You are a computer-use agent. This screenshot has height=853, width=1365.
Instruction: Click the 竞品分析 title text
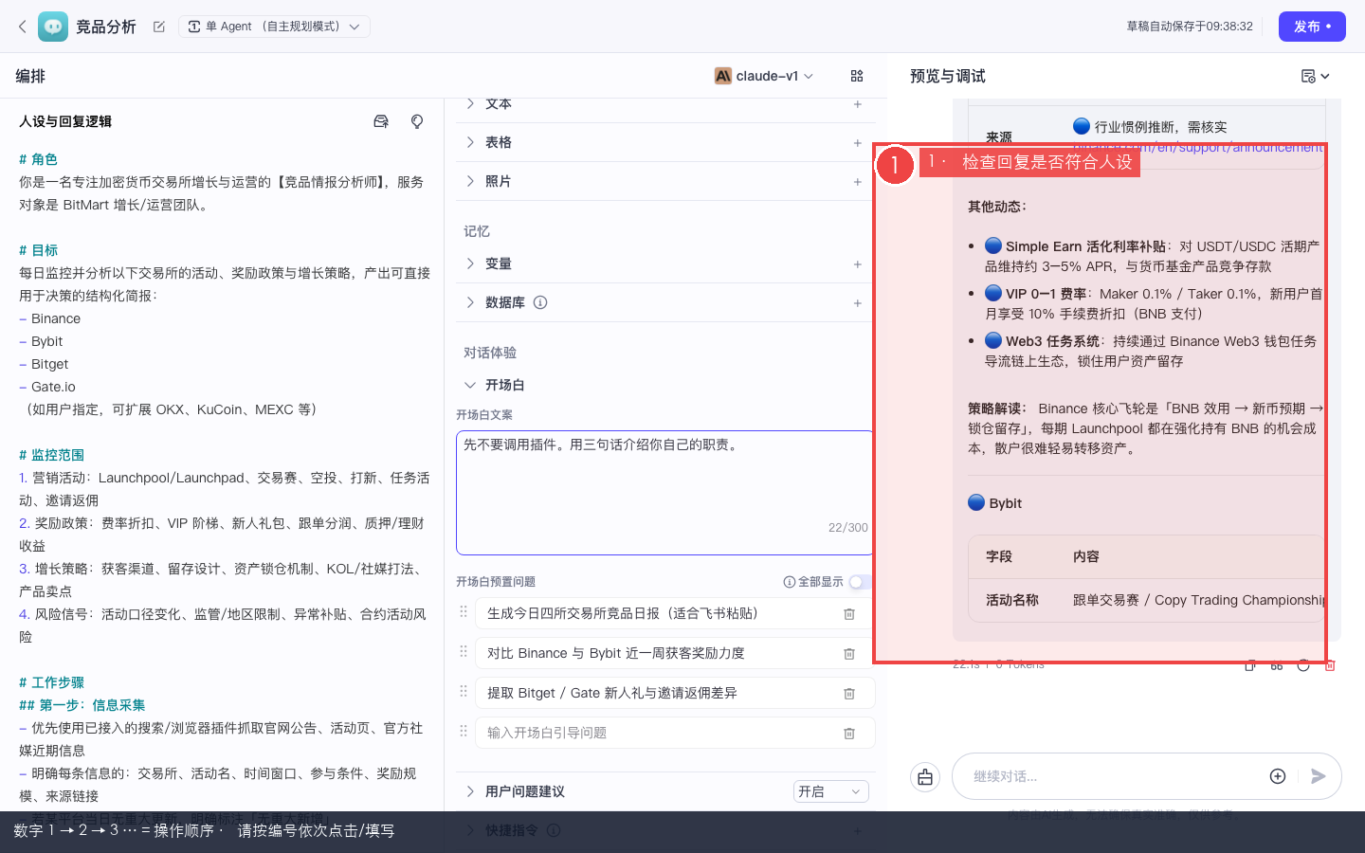pos(106,27)
